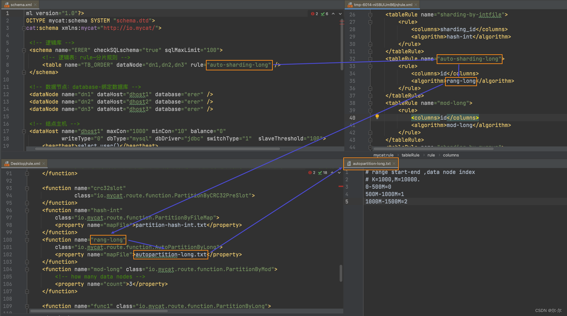The image size is (567, 316).
Task: Click the "500M-1000M=1" line in autopartition-long.txt
Action: coord(385,194)
